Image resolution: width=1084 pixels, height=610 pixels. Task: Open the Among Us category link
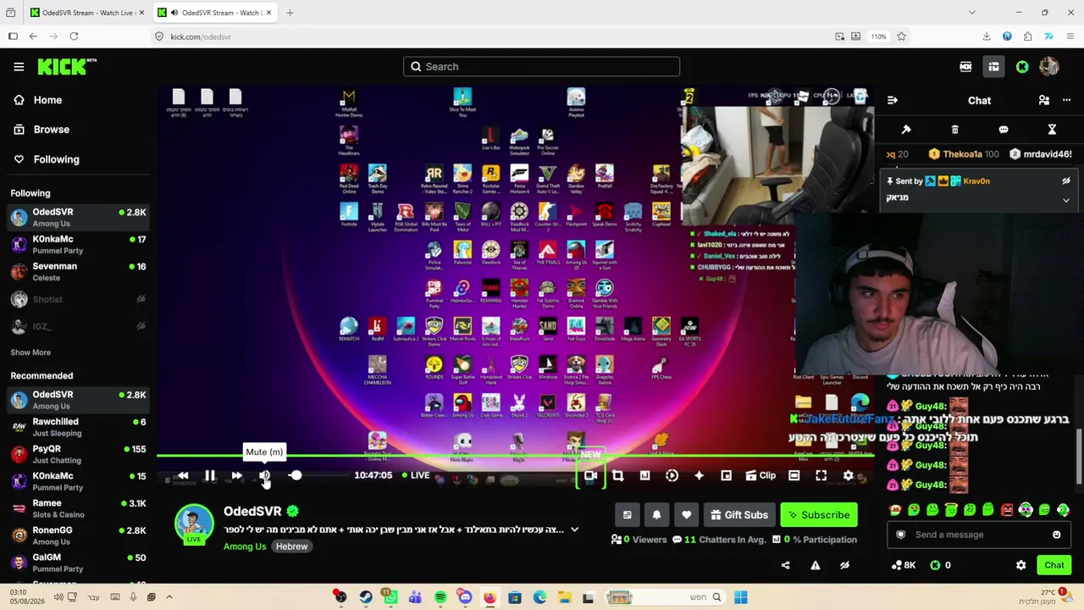(245, 546)
